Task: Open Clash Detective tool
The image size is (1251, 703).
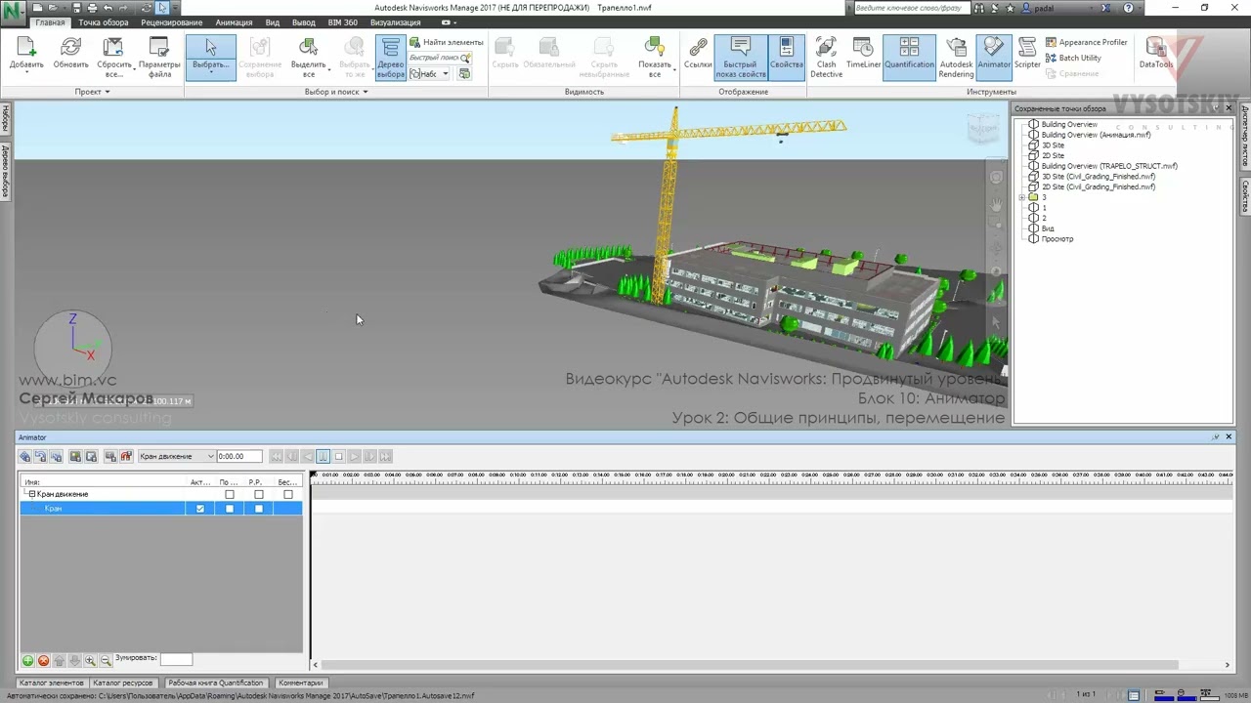Action: [x=826, y=58]
